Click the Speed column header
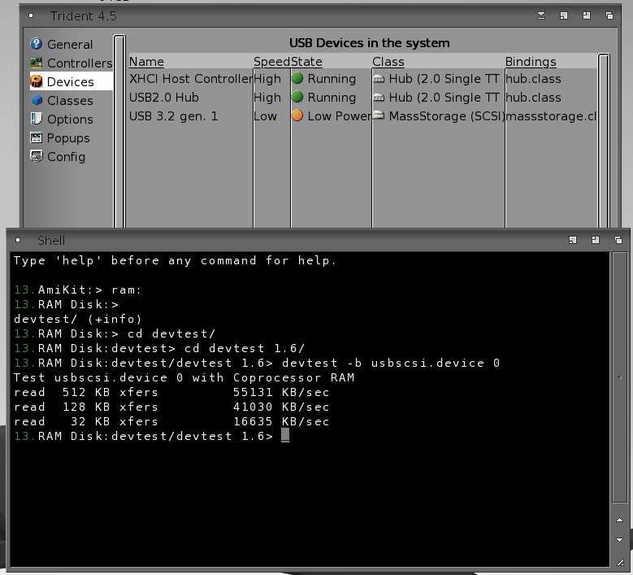Viewport: 633px width, 575px height. click(271, 62)
